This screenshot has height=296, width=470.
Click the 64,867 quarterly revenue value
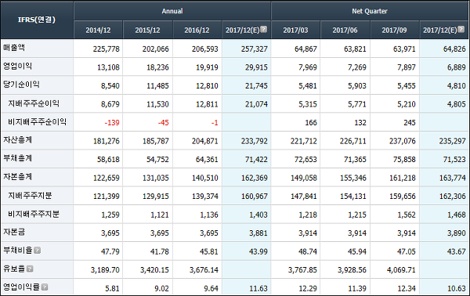tap(305, 49)
